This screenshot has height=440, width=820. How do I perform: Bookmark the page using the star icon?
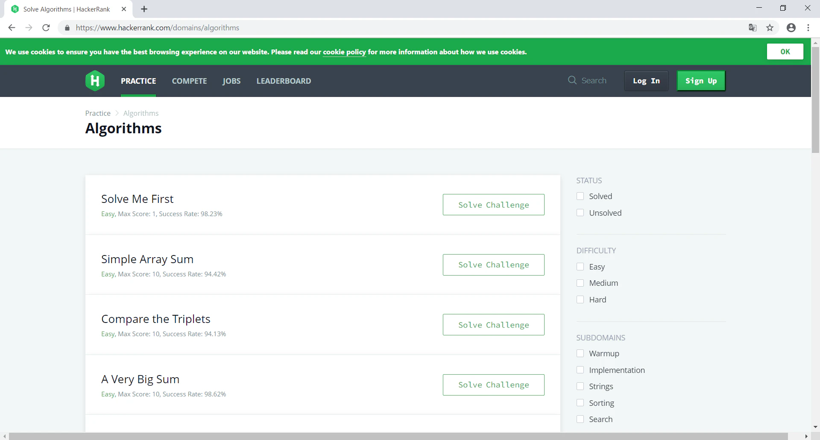pos(770,27)
